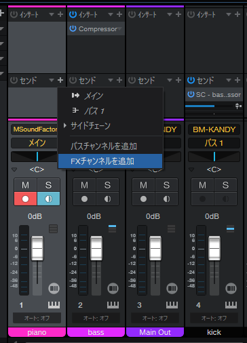Click the piano channel volume fader
Viewport: 247px width, 343px height.
37,248
